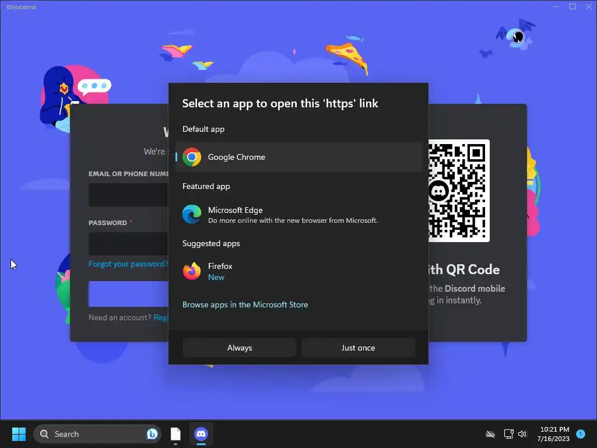This screenshot has height=448, width=597.
Task: Focus the email or phone number field
Action: [x=128, y=195]
